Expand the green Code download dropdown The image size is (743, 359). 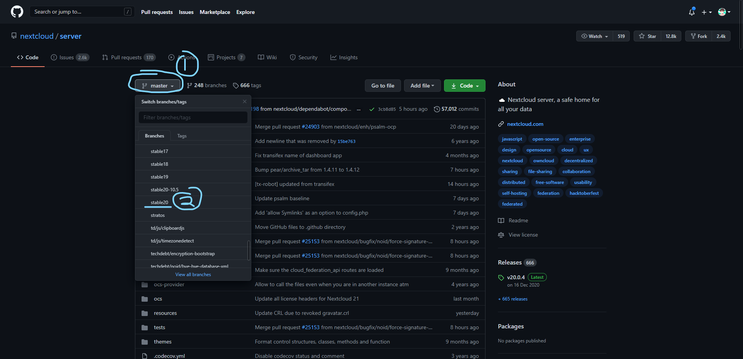click(x=465, y=86)
